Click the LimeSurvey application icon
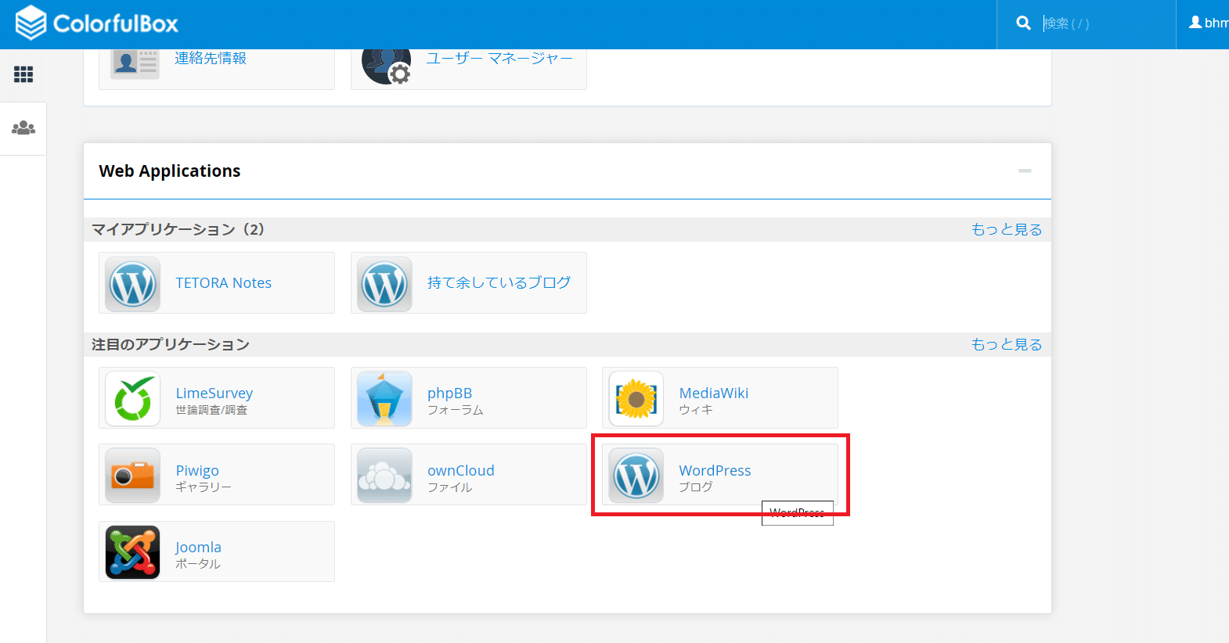The image size is (1229, 643). pyautogui.click(x=133, y=399)
